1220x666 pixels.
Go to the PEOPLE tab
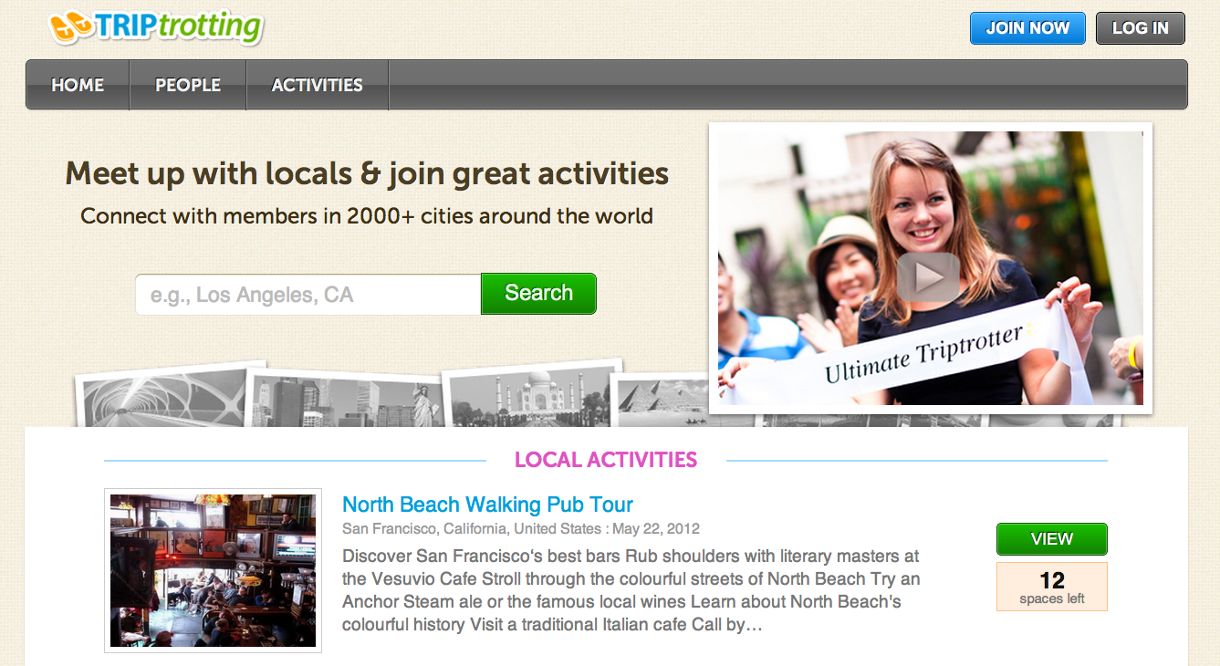pyautogui.click(x=188, y=85)
